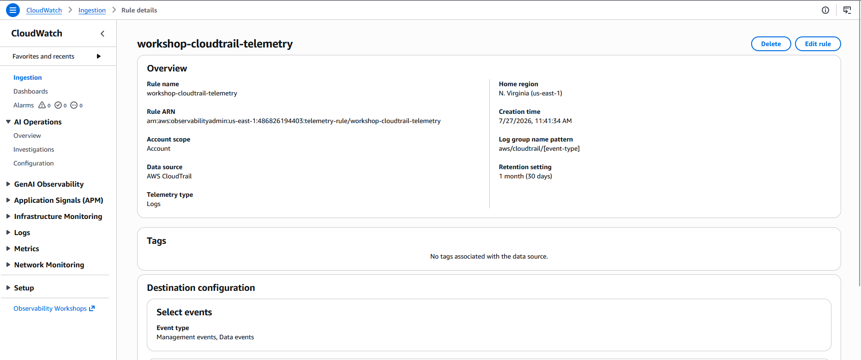Expand Favorites and recents arrow
Viewport: 861px width, 360px height.
(98, 56)
